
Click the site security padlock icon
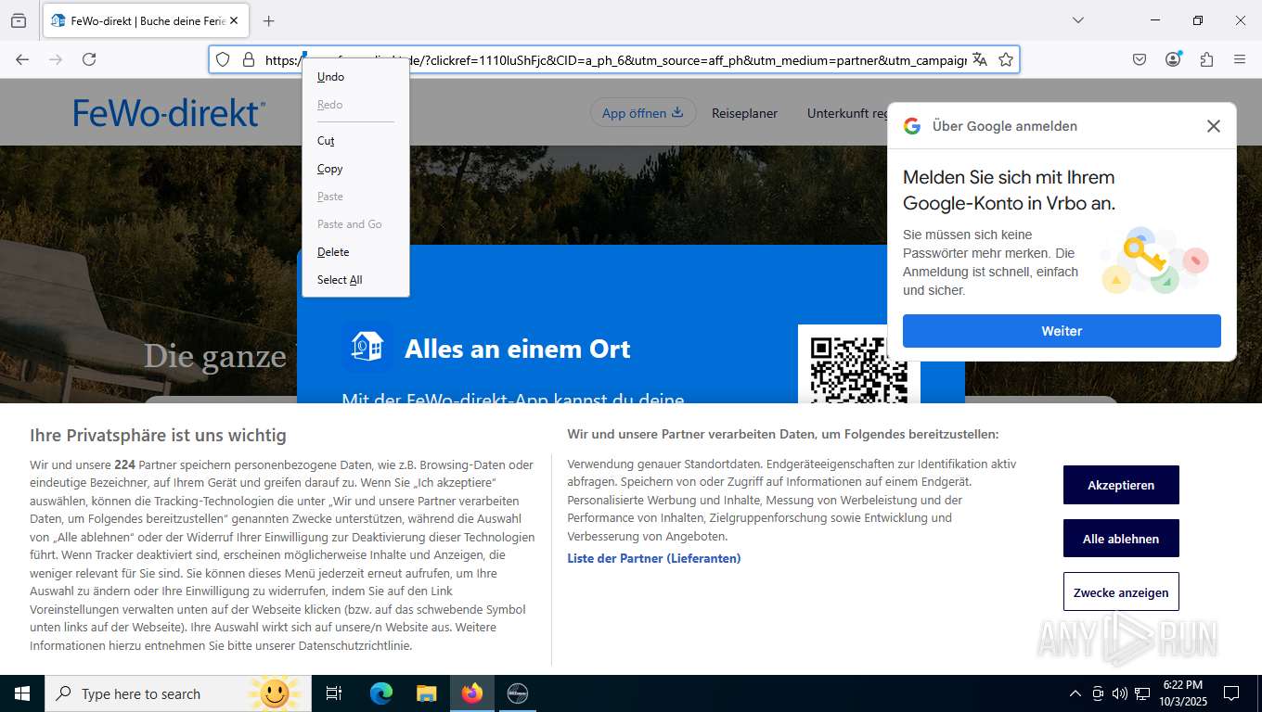[248, 59]
